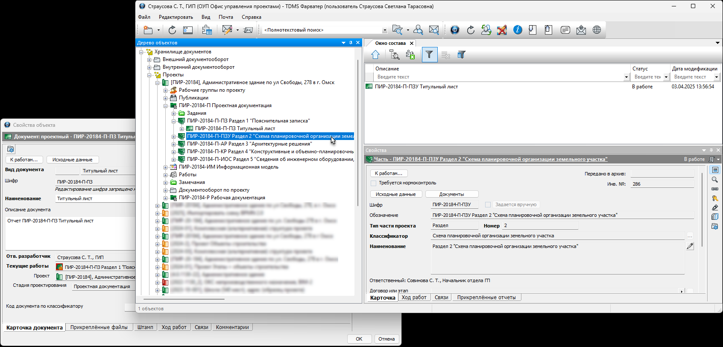Enable the Требуется нормоконтроль checkbox
Image resolution: width=723 pixels, height=347 pixels.
pos(374,183)
